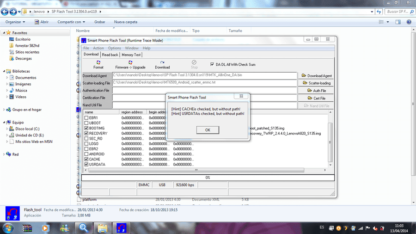Viewport: 416px width, 234px height.
Task: Expand the Imágenes library node
Action: (7, 84)
